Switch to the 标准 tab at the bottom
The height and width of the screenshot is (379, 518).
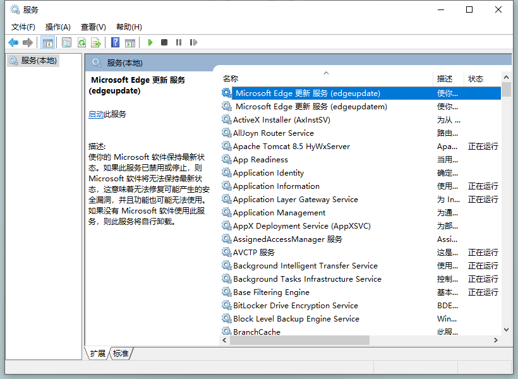coord(120,354)
